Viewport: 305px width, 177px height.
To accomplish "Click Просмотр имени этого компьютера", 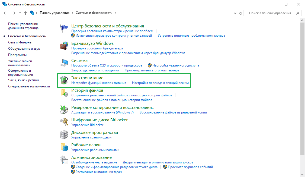I will [152, 70].
